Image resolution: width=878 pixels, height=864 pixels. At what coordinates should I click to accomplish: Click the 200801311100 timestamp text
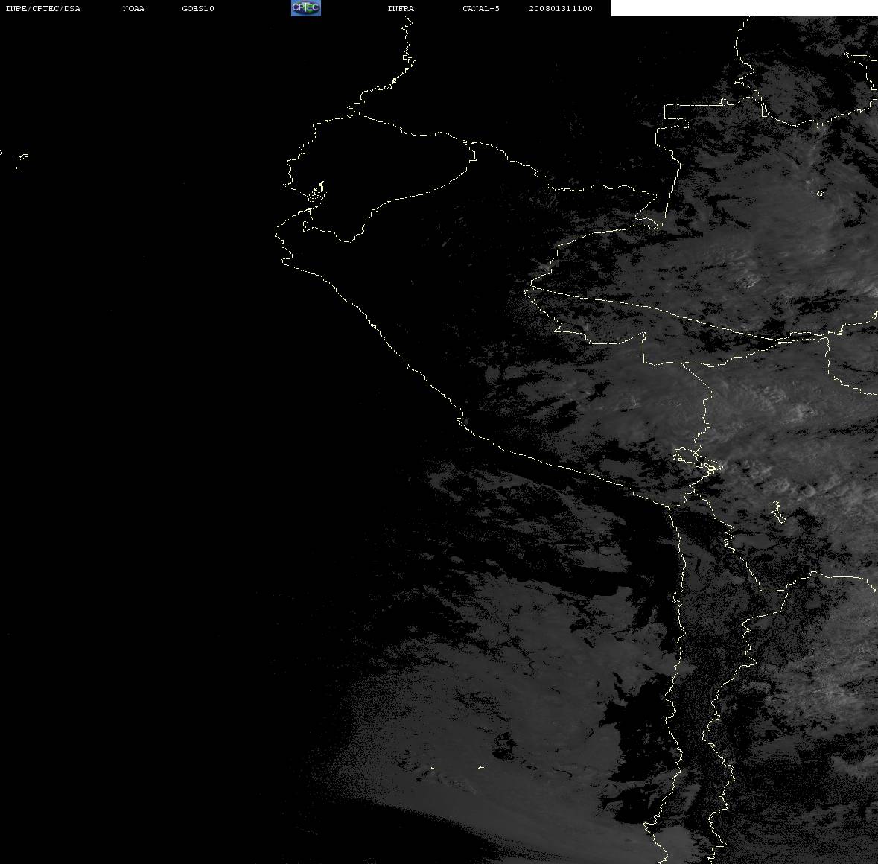561,8
